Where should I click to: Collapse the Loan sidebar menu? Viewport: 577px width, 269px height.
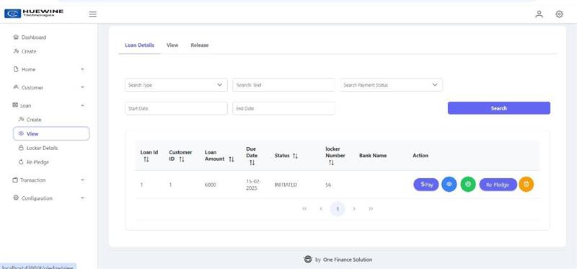48,105
